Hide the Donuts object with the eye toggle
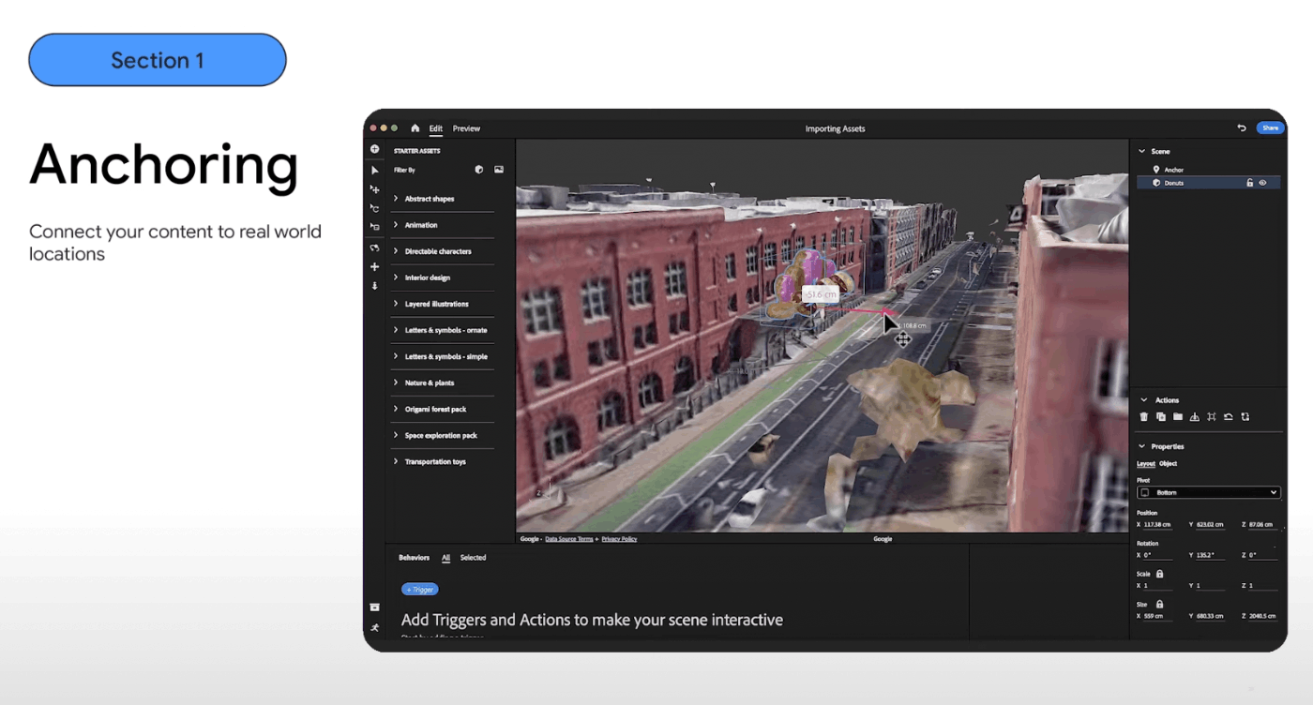This screenshot has height=705, width=1313. (x=1263, y=183)
